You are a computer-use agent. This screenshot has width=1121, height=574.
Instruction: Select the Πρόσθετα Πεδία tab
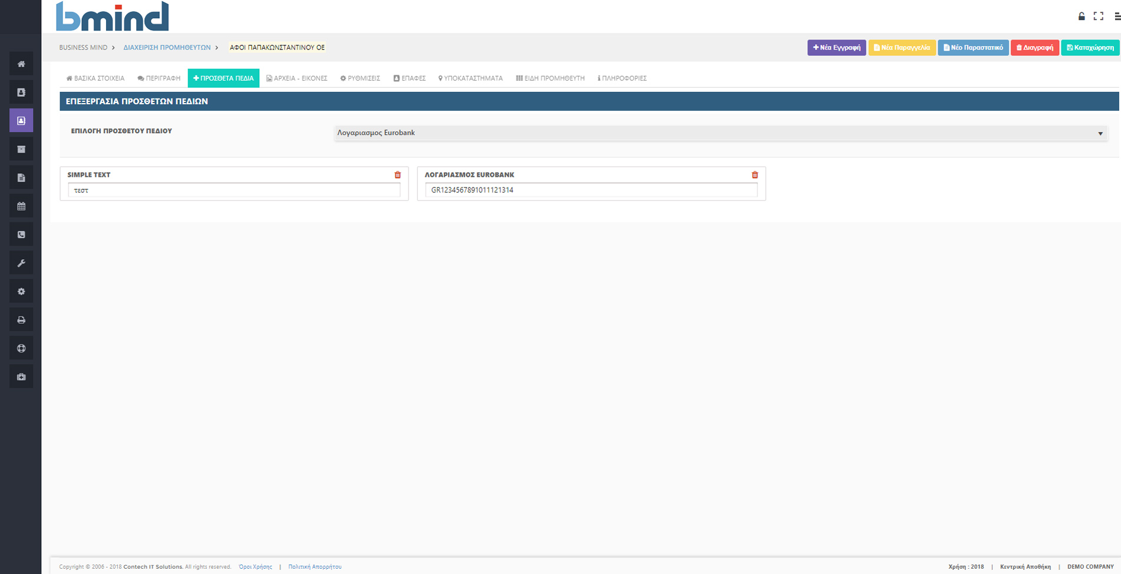[223, 78]
